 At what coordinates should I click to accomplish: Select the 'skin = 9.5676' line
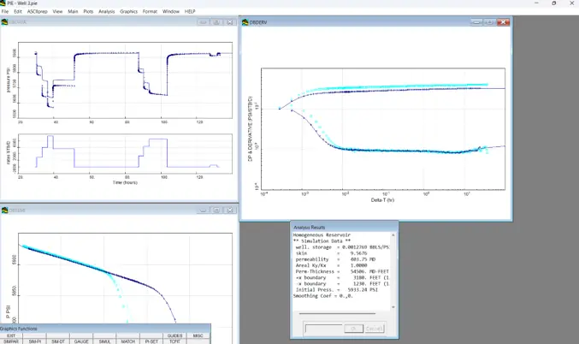[x=331, y=253]
